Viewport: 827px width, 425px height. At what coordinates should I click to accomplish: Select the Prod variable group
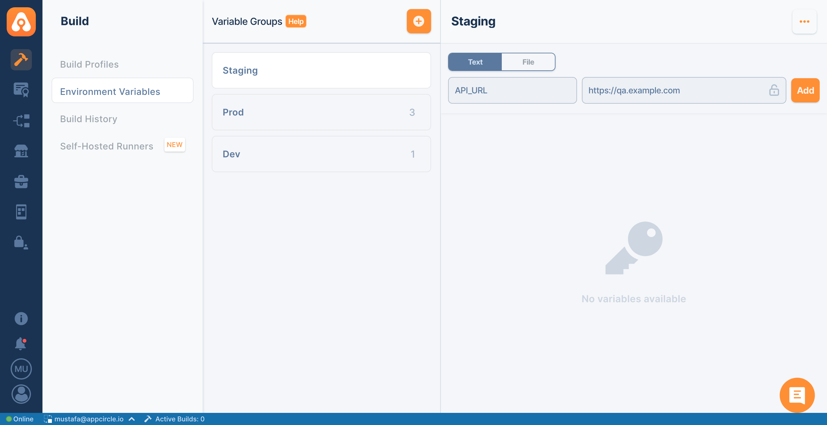[x=321, y=112]
